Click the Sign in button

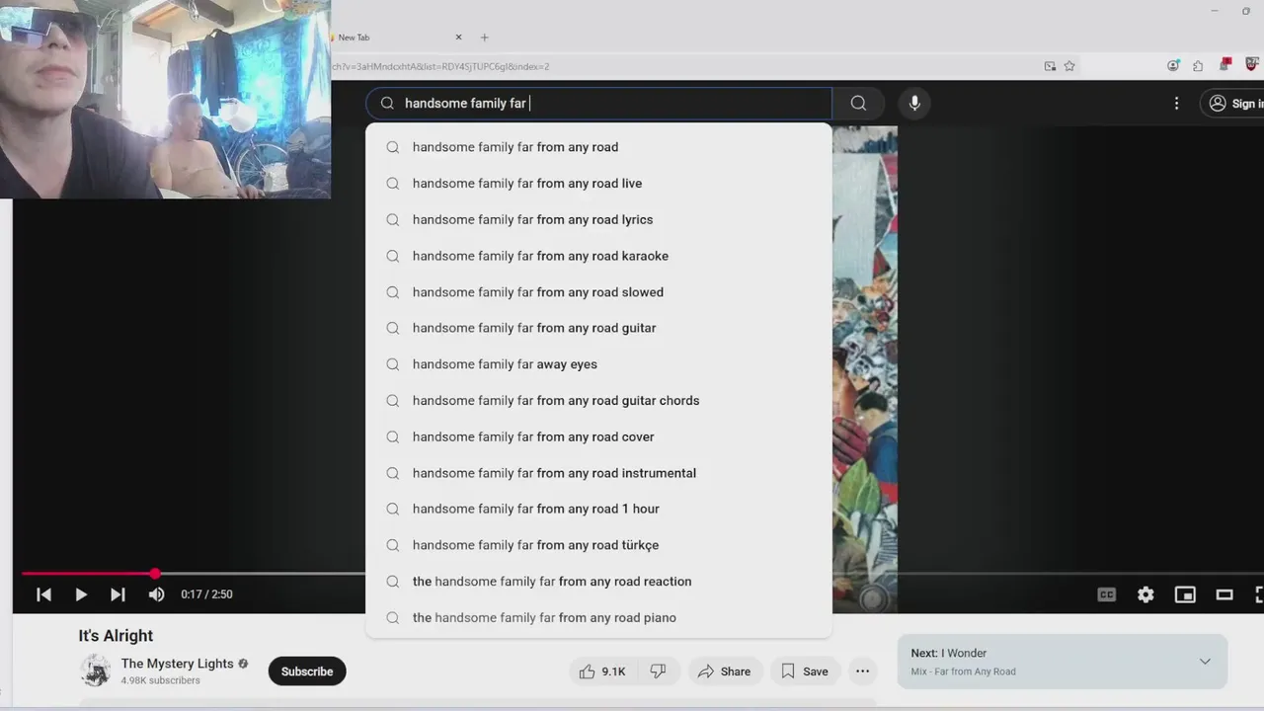point(1233,103)
